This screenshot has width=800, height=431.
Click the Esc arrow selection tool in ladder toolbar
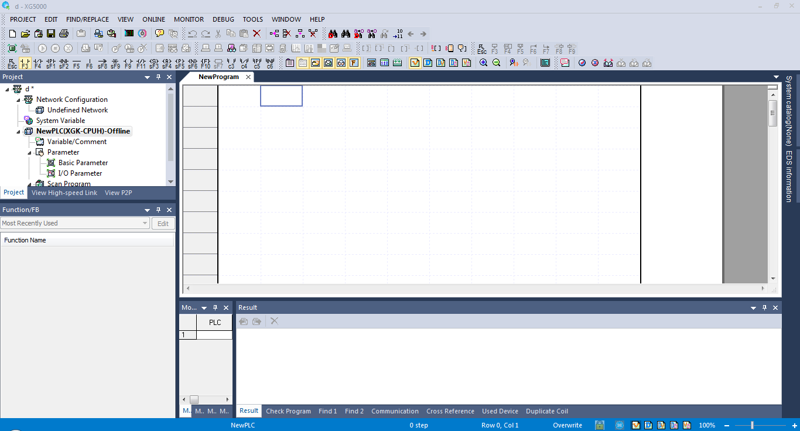(x=12, y=63)
